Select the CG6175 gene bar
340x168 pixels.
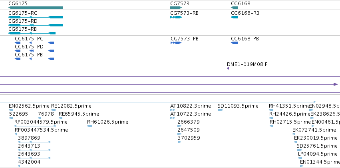(36, 8)
